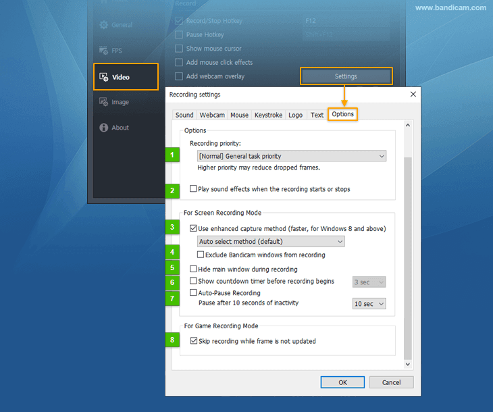Enable Add webcam overlay checkbox
The width and height of the screenshot is (493, 412).
point(179,76)
